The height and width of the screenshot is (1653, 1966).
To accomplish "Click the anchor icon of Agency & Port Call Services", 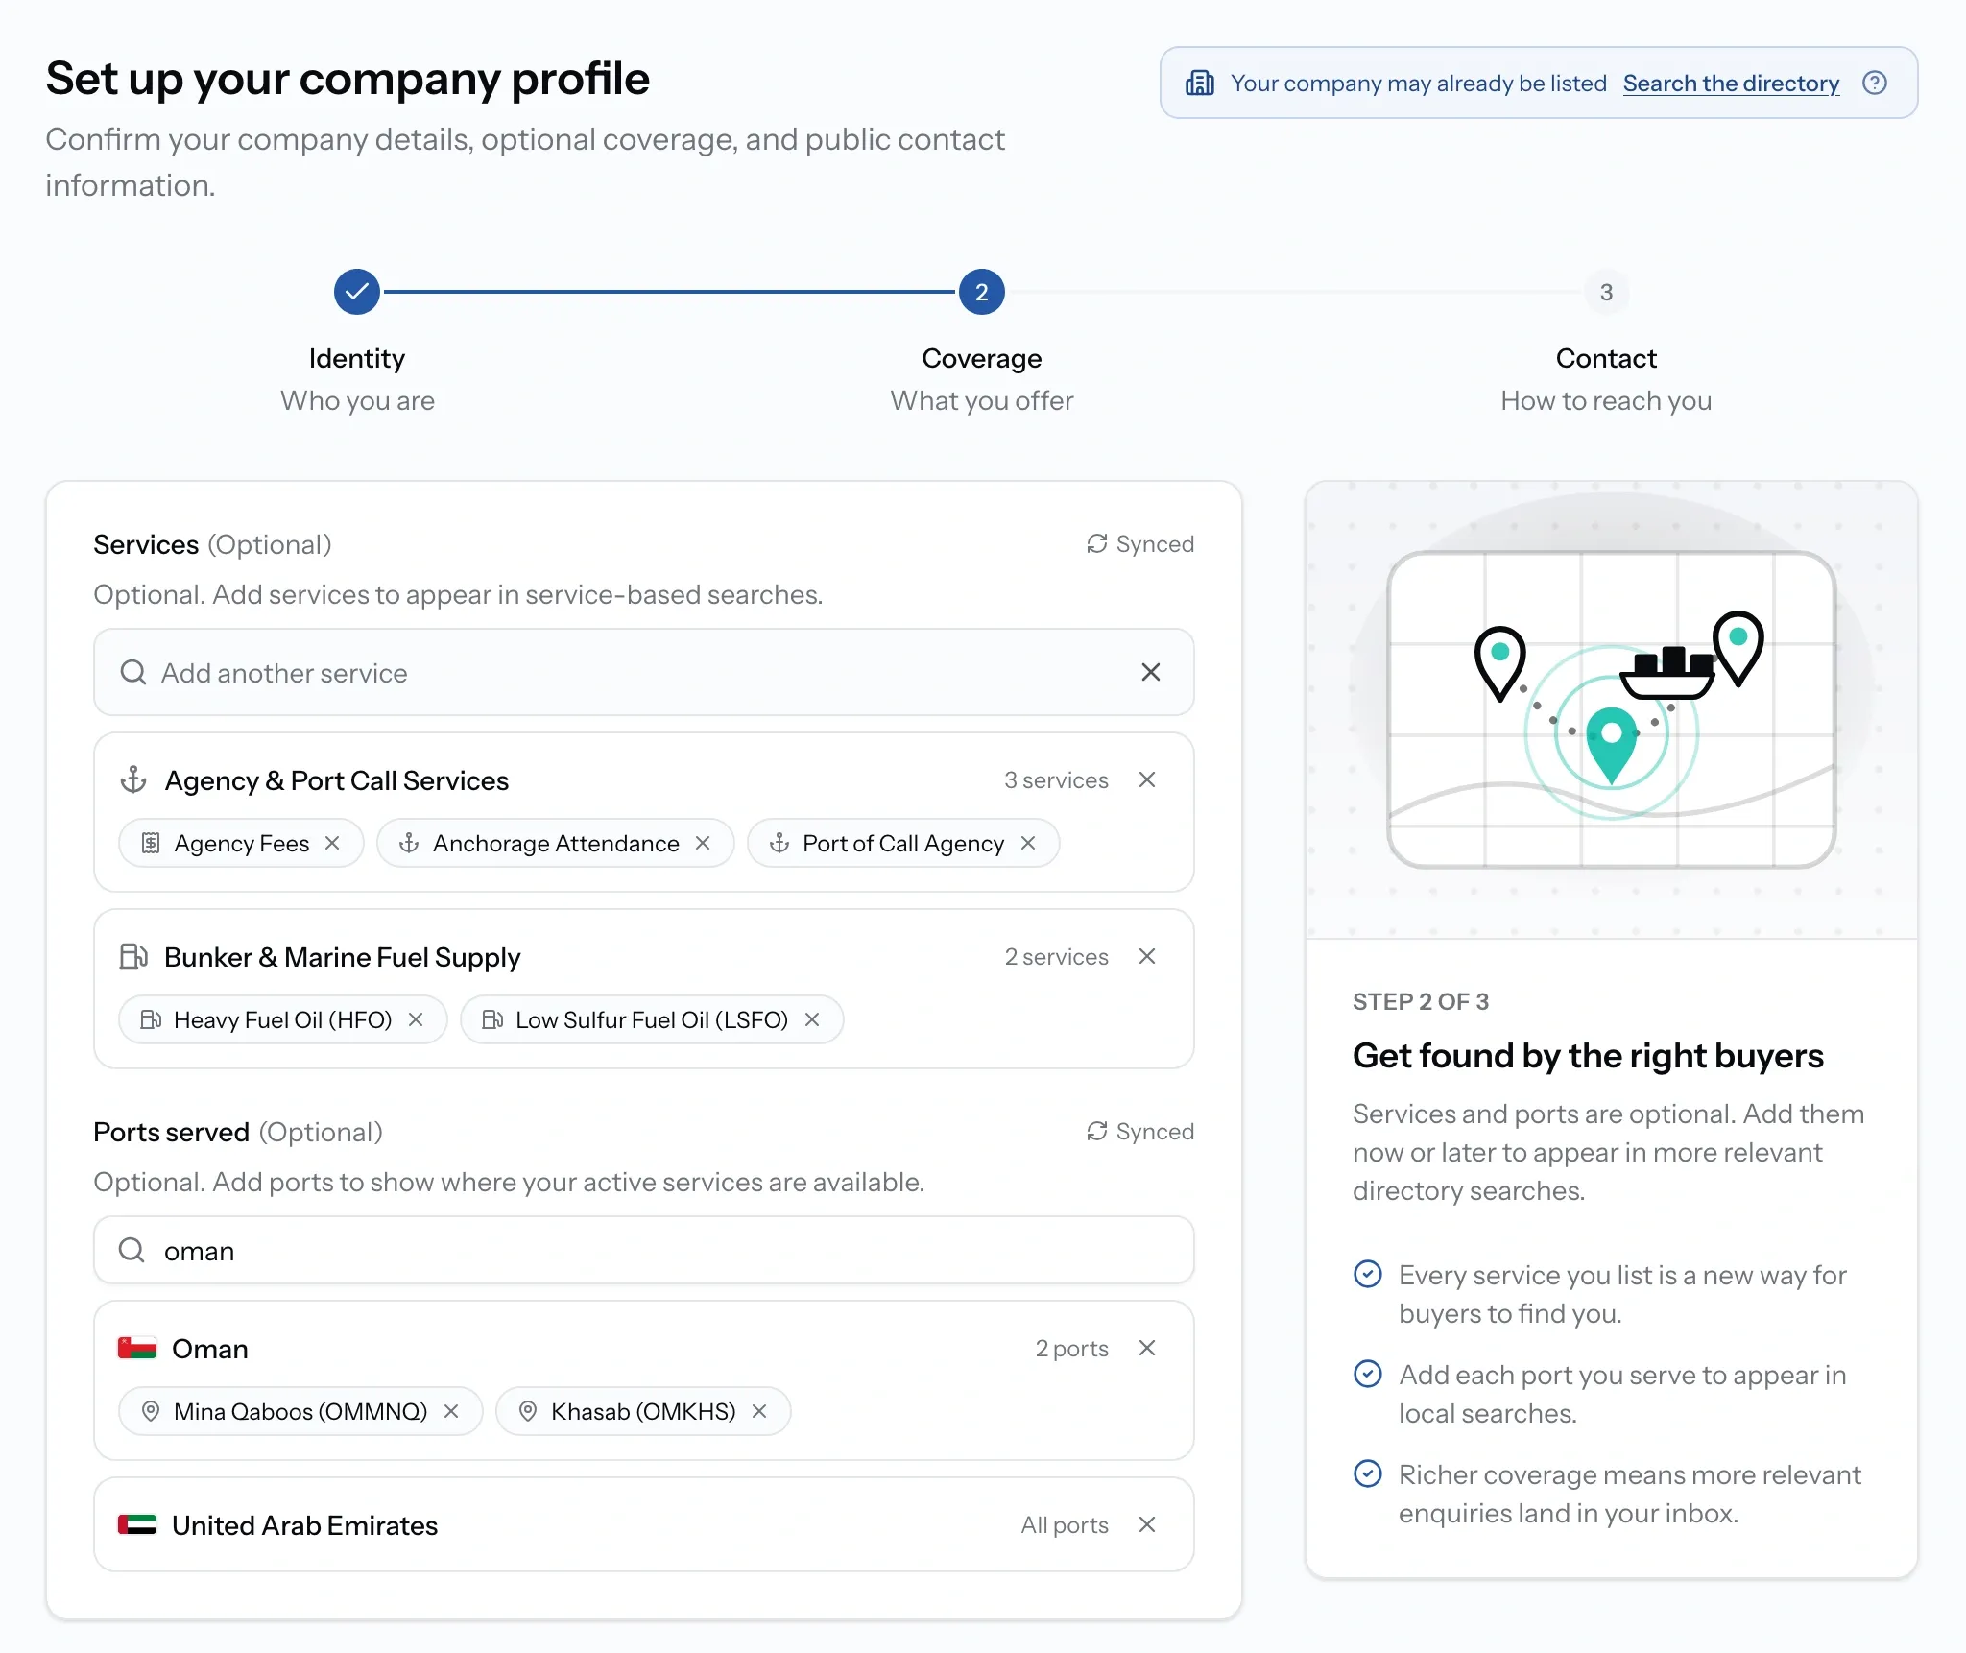I will (133, 779).
